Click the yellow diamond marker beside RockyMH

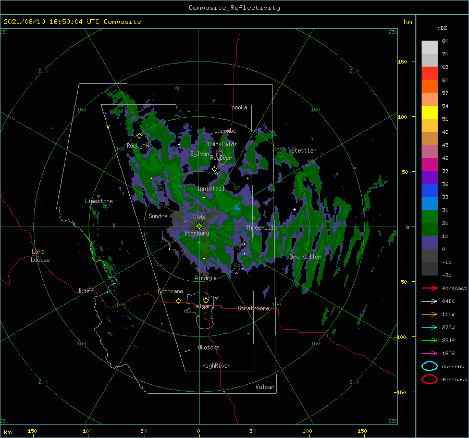[x=139, y=136]
